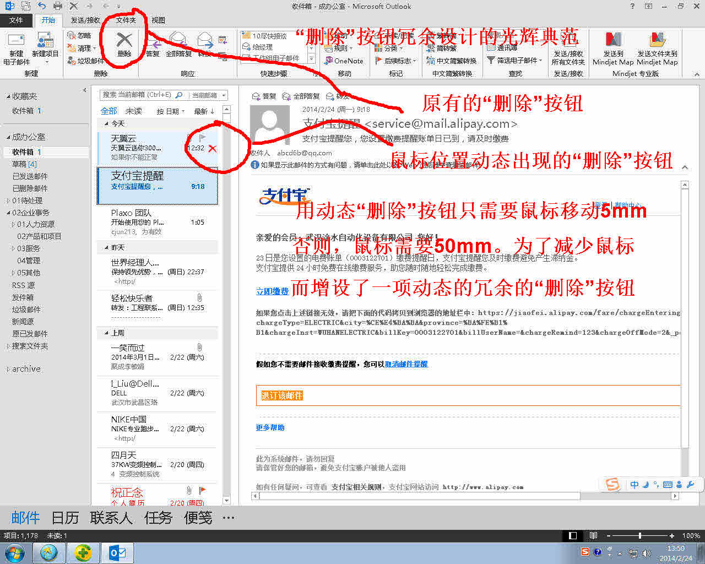Image resolution: width=705 pixels, height=564 pixels.
Task: Collapse the 收藏夹 favorites section
Action: pyautogui.click(x=8, y=96)
